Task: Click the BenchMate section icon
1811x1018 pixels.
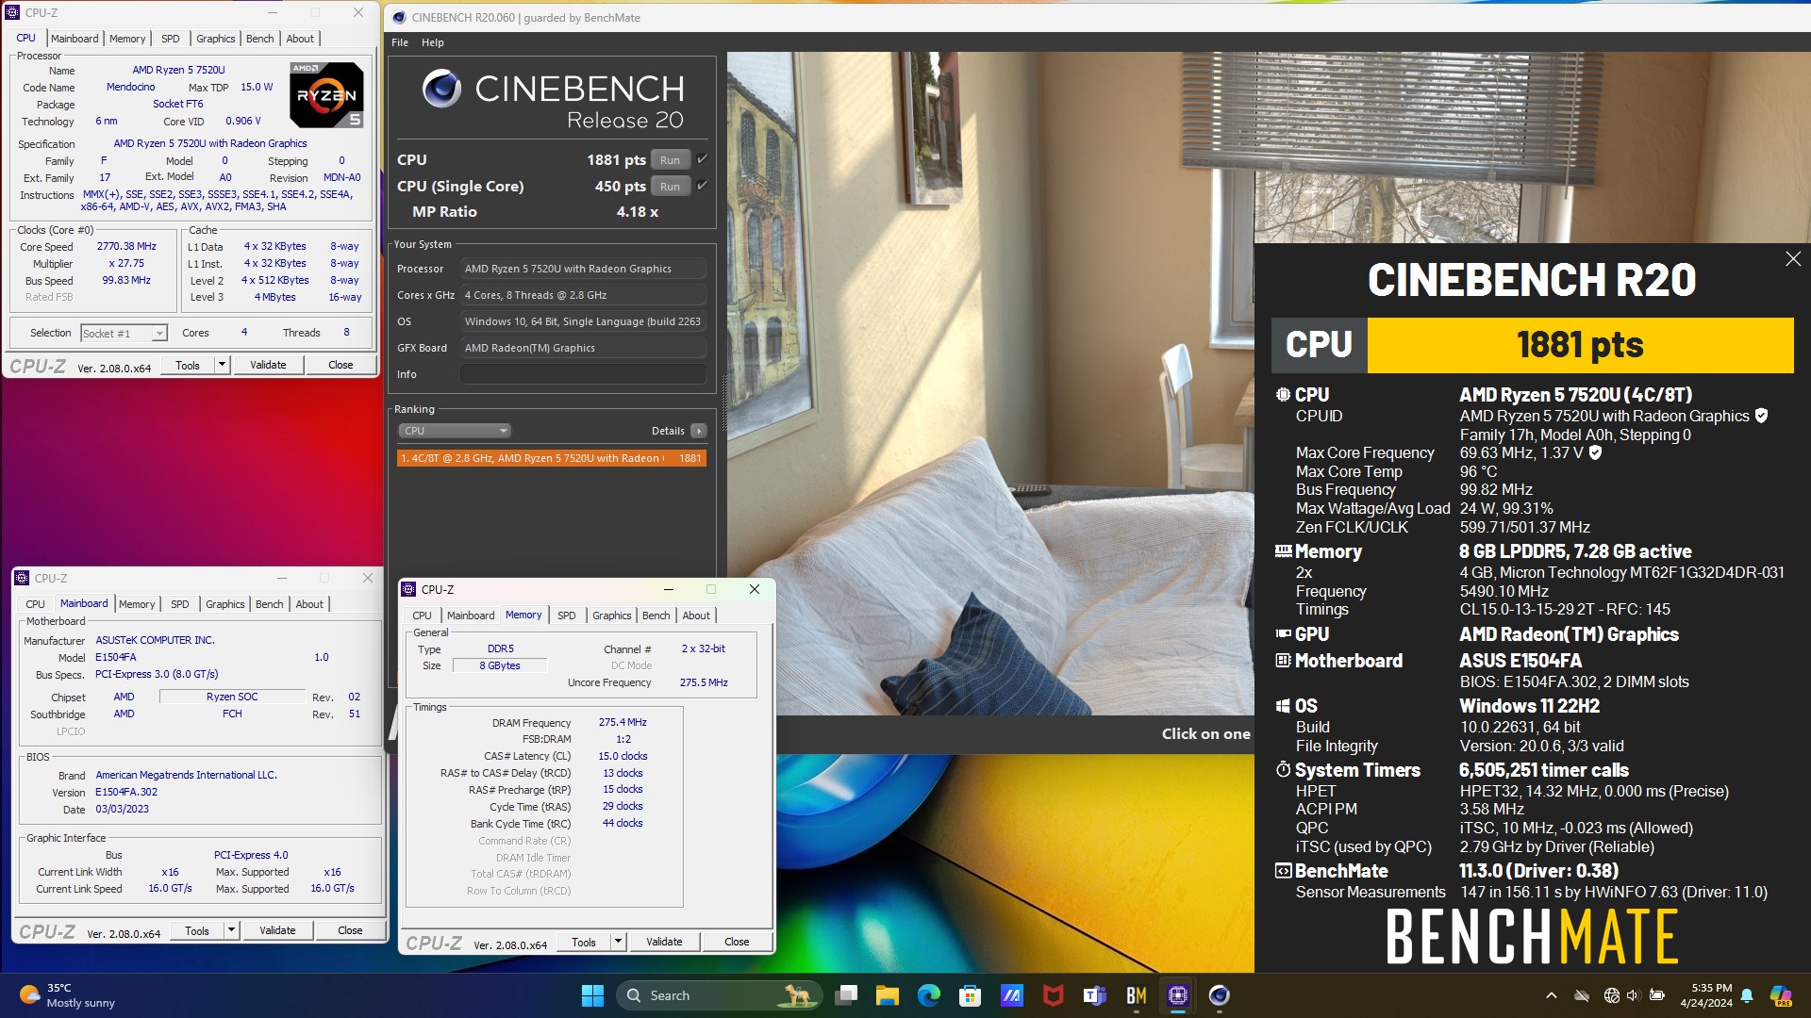Action: (1283, 871)
